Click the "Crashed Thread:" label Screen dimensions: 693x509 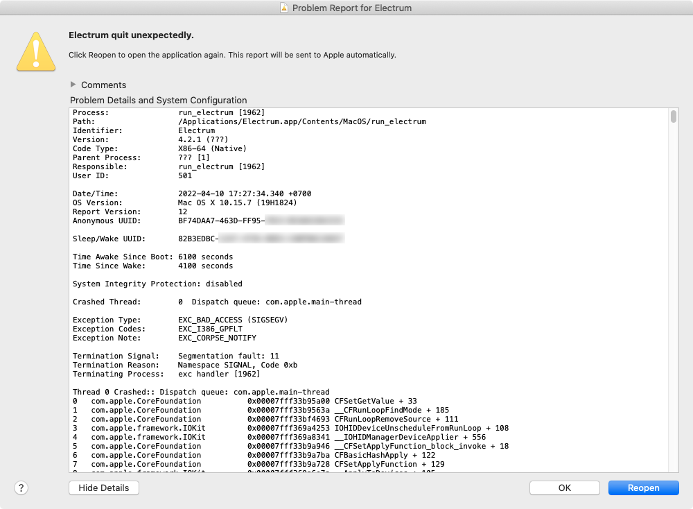coord(107,302)
